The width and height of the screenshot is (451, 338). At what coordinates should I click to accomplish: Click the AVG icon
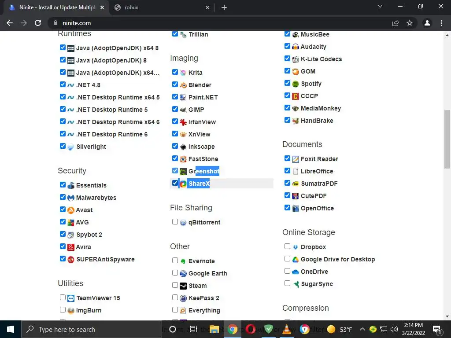pos(71,222)
